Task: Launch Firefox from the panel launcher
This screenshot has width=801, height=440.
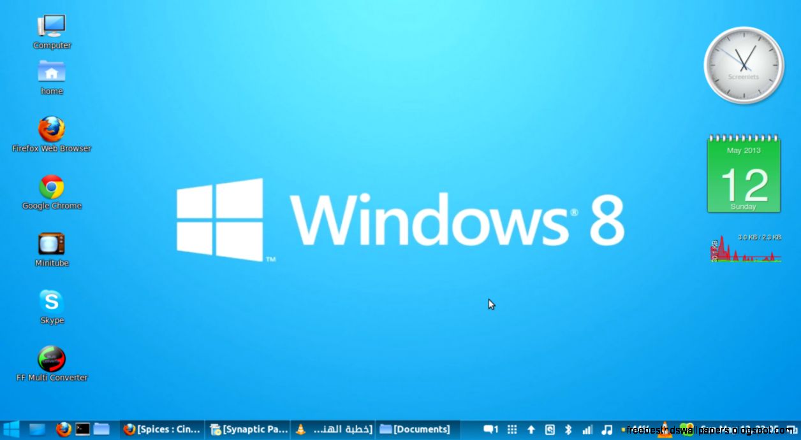Action: click(x=63, y=429)
